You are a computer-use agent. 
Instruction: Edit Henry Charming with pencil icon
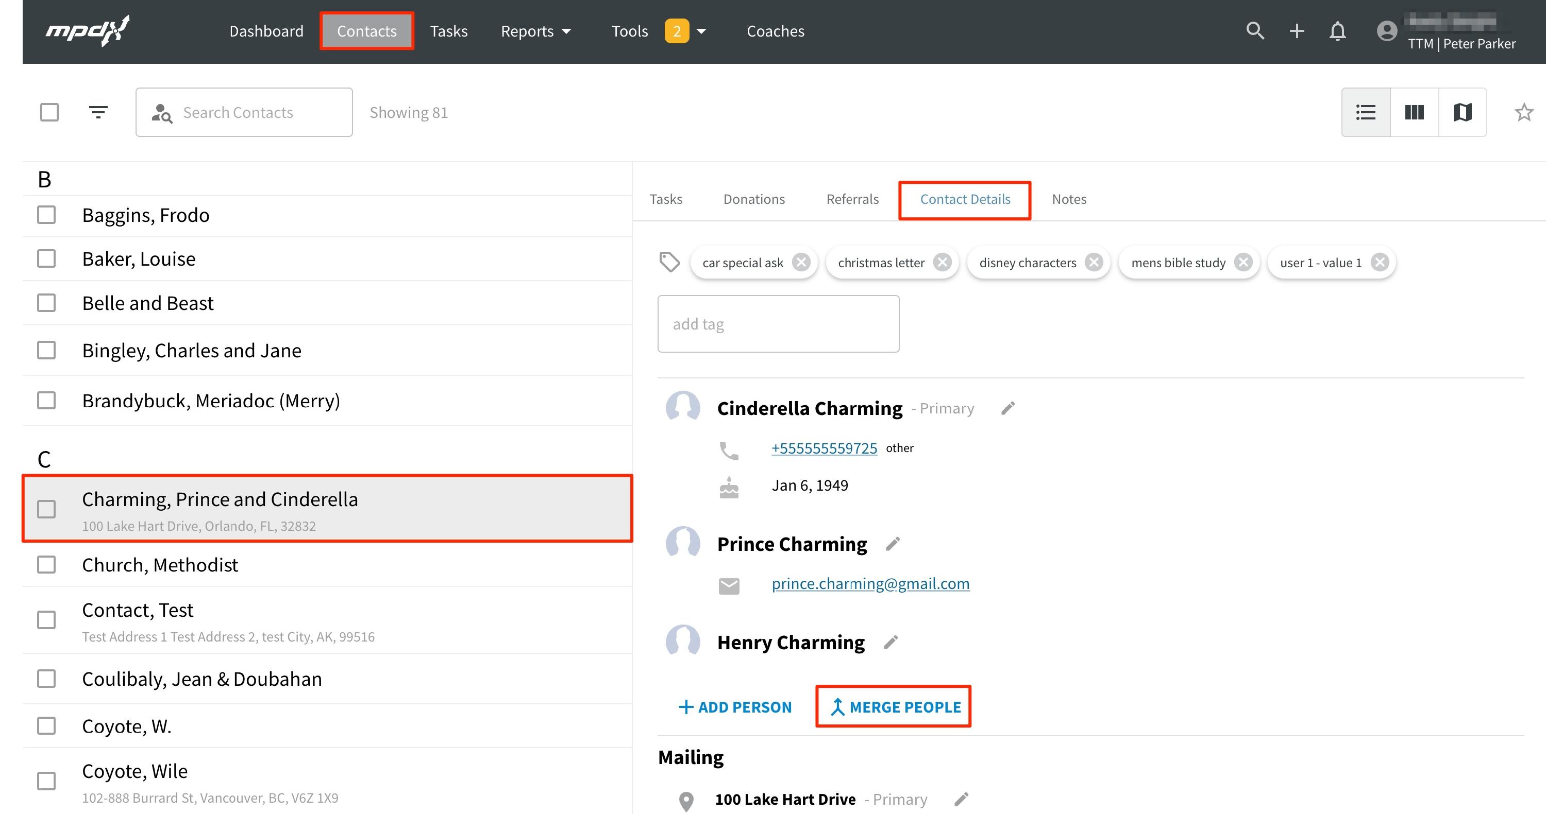(891, 642)
